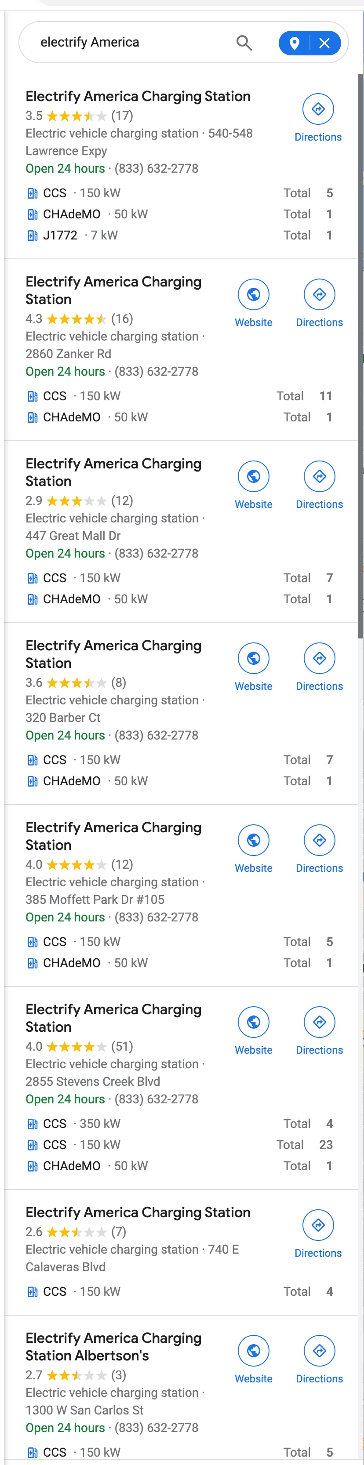This screenshot has width=364, height=1465.
Task: Open website for Albertson's charging station
Action: pyautogui.click(x=254, y=1360)
